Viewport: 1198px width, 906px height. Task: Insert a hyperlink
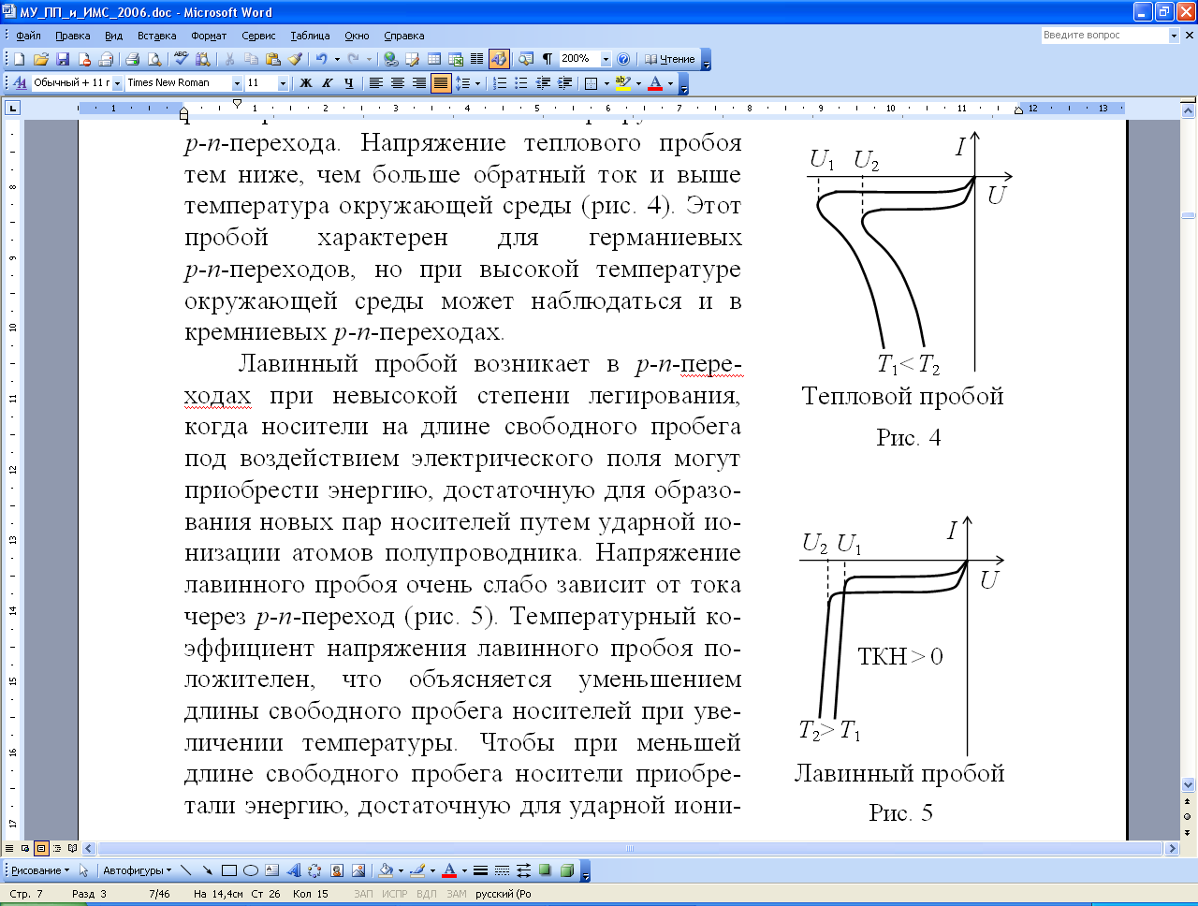click(390, 59)
